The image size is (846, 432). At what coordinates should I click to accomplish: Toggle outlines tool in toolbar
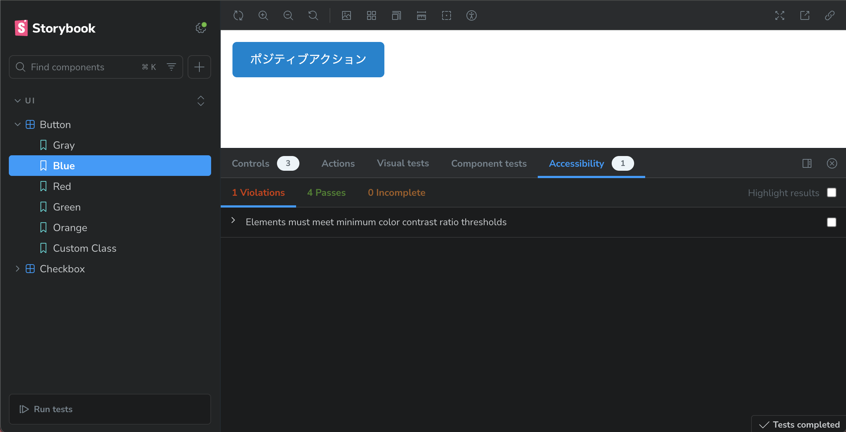(x=447, y=15)
